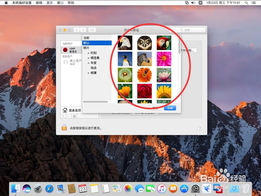Click the blue 存储 button
The image size is (261, 196).
pos(170,108)
